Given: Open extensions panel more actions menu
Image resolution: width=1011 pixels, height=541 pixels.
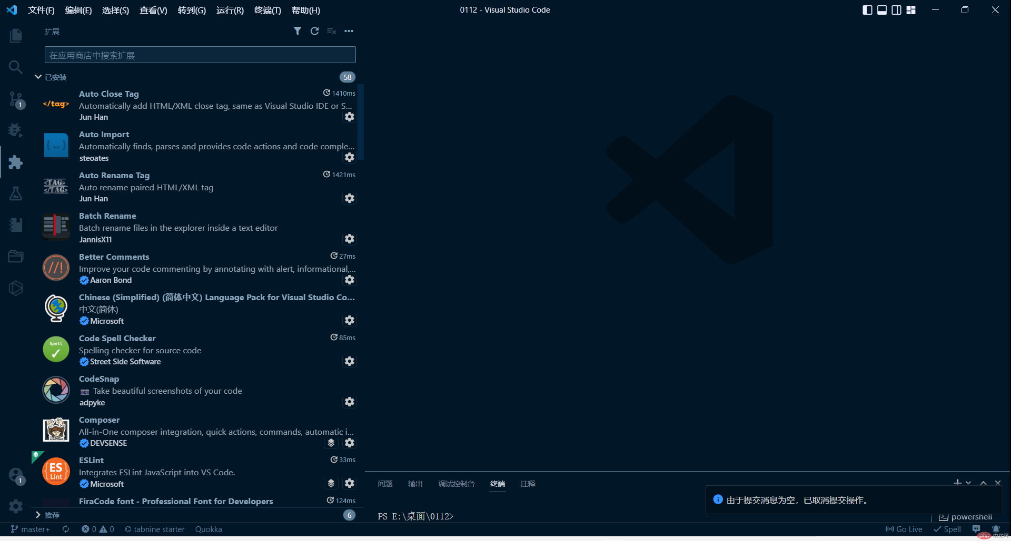Looking at the screenshot, I should (x=349, y=31).
